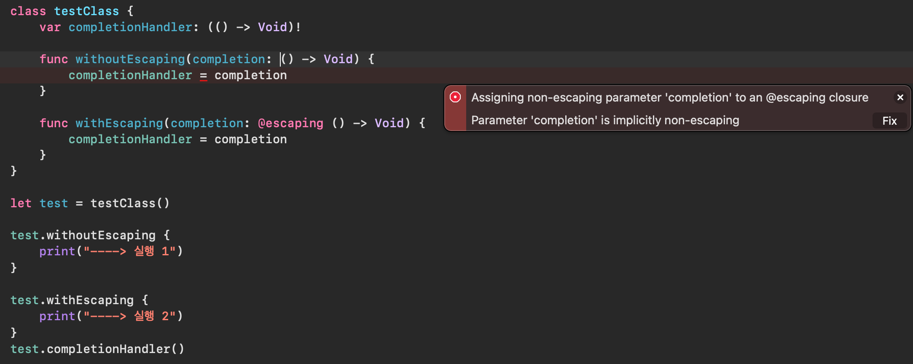Click the red error badge icon
The width and height of the screenshot is (913, 364).
pos(455,97)
